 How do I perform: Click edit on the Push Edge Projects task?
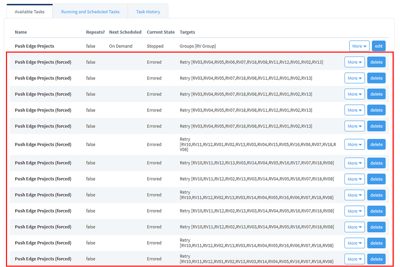pos(378,46)
